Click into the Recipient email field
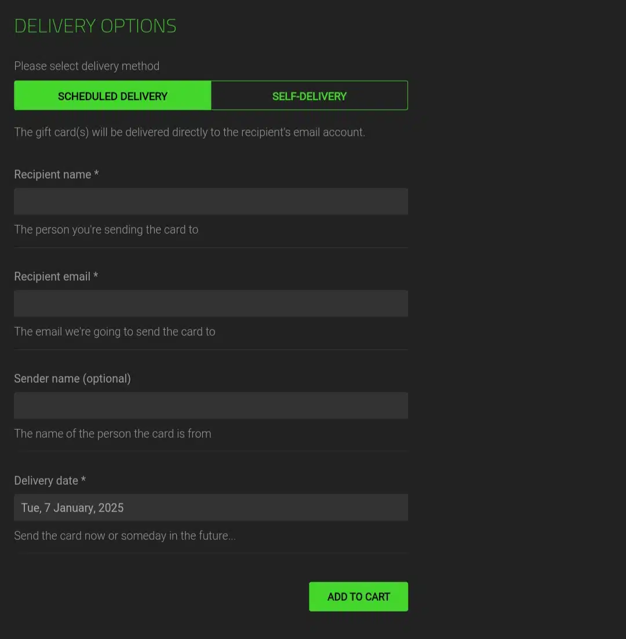Image resolution: width=626 pixels, height=639 pixels. pyautogui.click(x=211, y=304)
